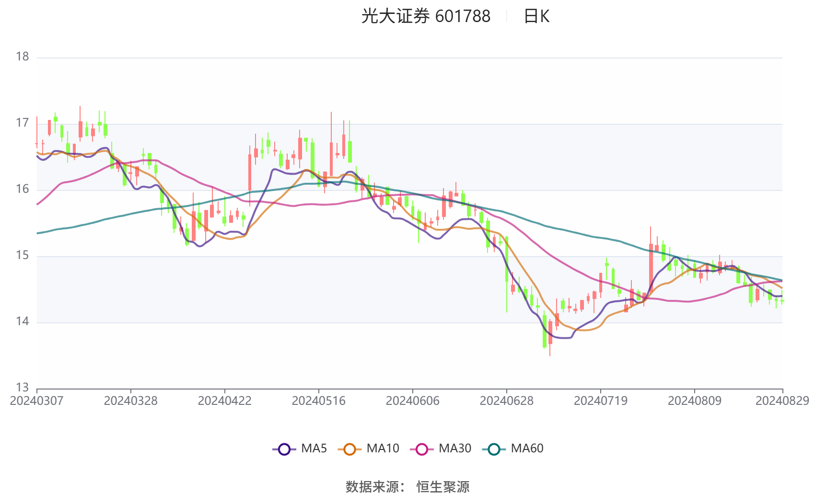Hide the MA60 line via its label
Image resolution: width=815 pixels, height=496 pixels.
[x=527, y=449]
